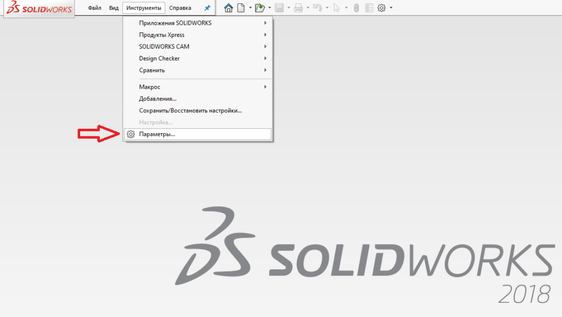Click the File Properties list icon
Screen dimensions: 562x317
point(369,8)
